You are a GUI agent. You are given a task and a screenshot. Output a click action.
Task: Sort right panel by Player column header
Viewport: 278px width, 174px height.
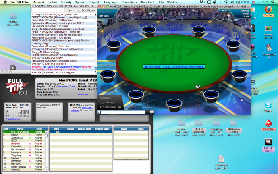pos(125,129)
